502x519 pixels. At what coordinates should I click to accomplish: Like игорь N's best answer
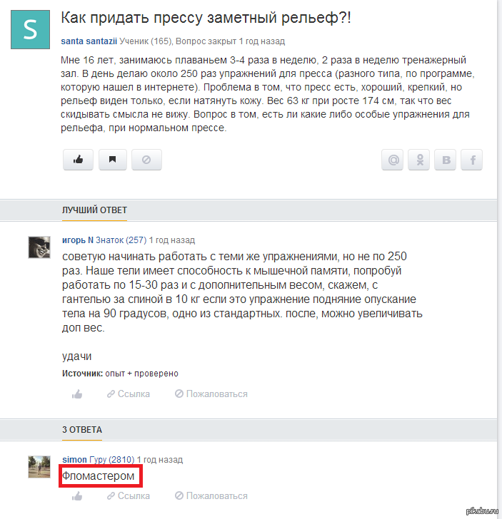(x=77, y=394)
